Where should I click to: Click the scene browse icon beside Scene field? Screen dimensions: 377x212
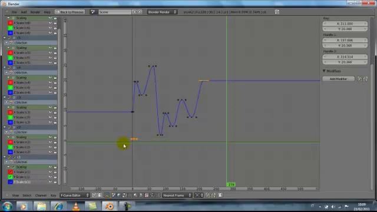93,12
